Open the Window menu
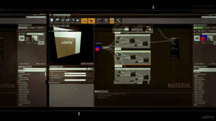Viewport: 216px width, 121px height. (x=63, y=17)
